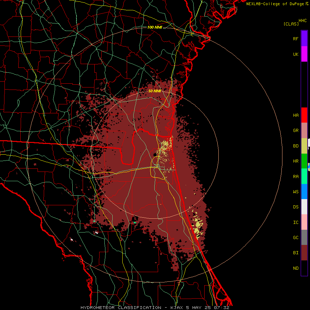The width and height of the screenshot is (310, 310).
Task: Select the IC light pink legend swatch
Action: pos(304,222)
